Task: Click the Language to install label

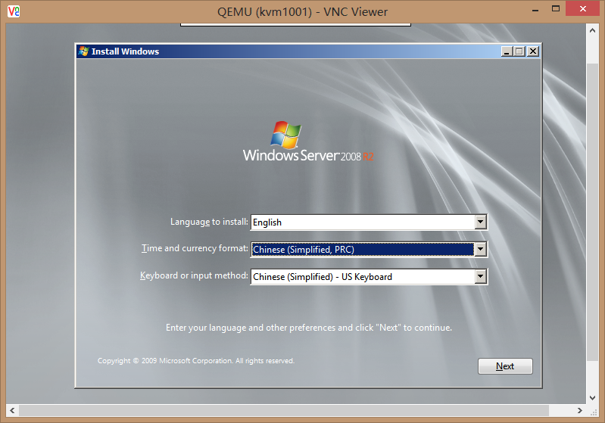Action: (x=209, y=222)
